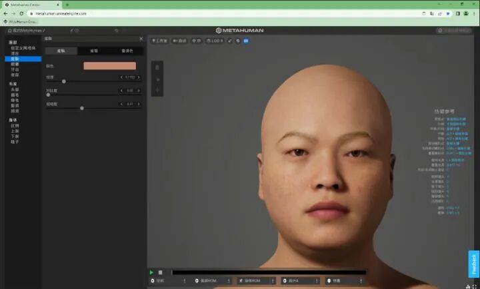480x289 pixels.
Task: Open the LOD 0 dropdown
Action: tap(215, 41)
